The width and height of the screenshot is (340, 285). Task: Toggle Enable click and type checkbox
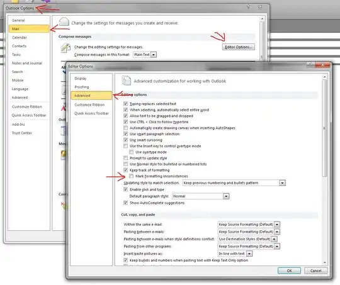[125, 189]
